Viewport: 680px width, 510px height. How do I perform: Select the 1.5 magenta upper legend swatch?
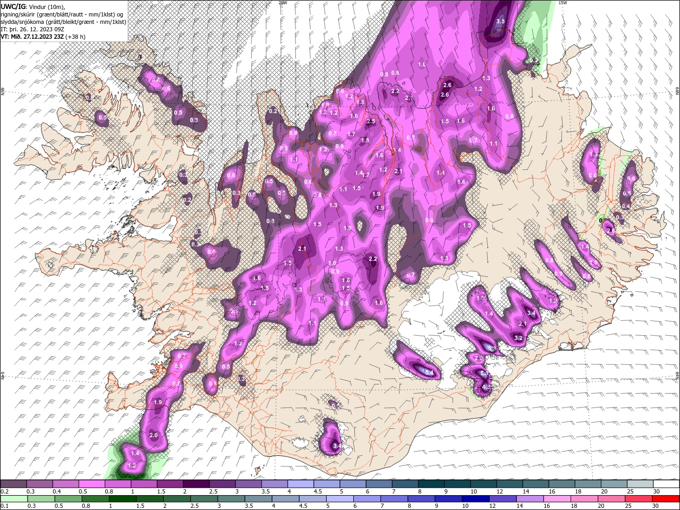170,484
